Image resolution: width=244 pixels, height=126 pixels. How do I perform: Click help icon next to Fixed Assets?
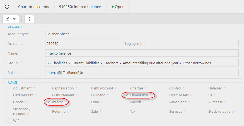[x=191, y=95]
